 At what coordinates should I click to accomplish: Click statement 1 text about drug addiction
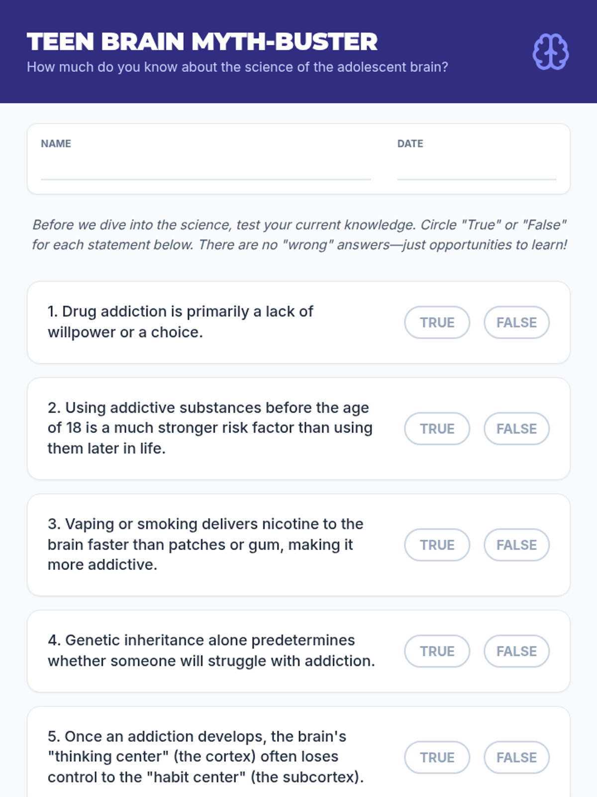click(180, 322)
